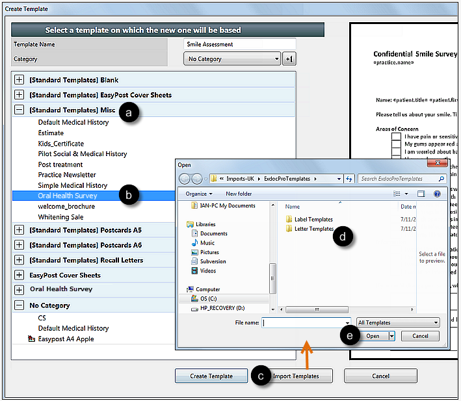Collapse the No Category group
461x401 pixels.
19,305
